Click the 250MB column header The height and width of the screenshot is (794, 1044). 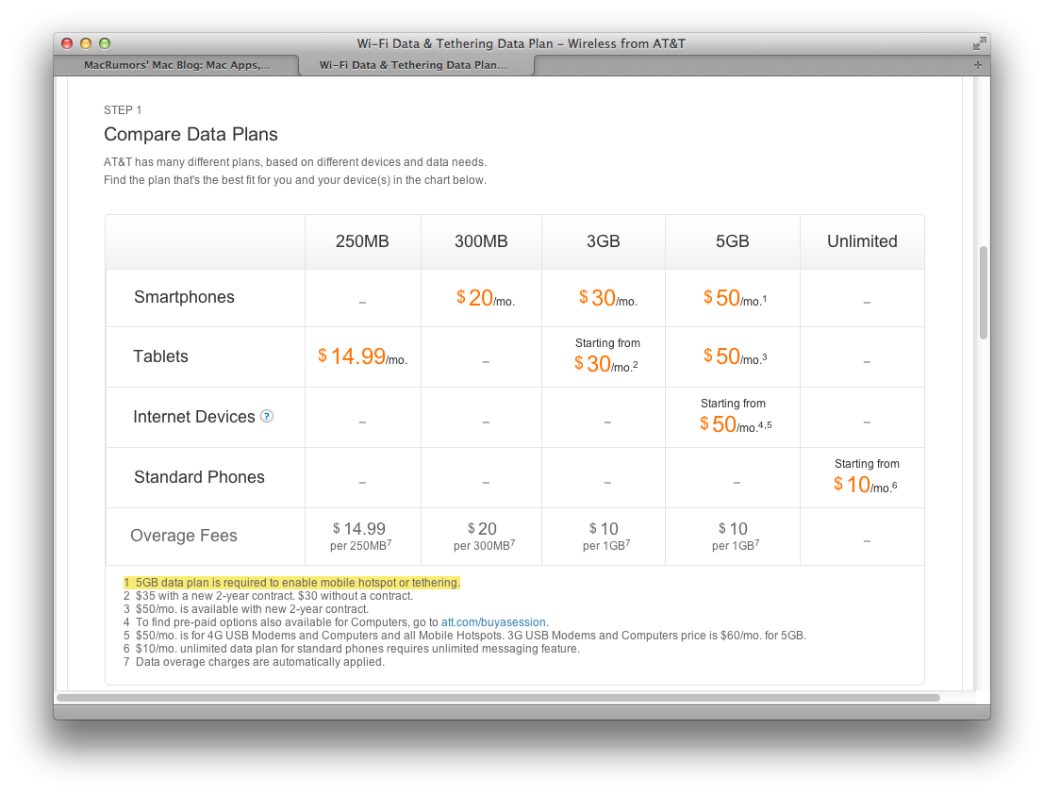[362, 241]
